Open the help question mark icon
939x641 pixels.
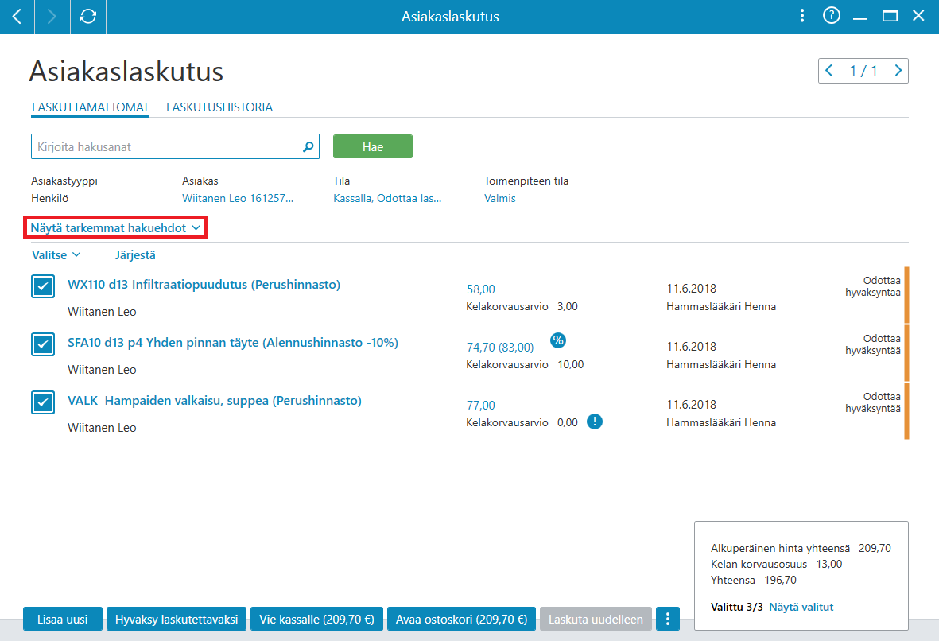[x=831, y=16]
